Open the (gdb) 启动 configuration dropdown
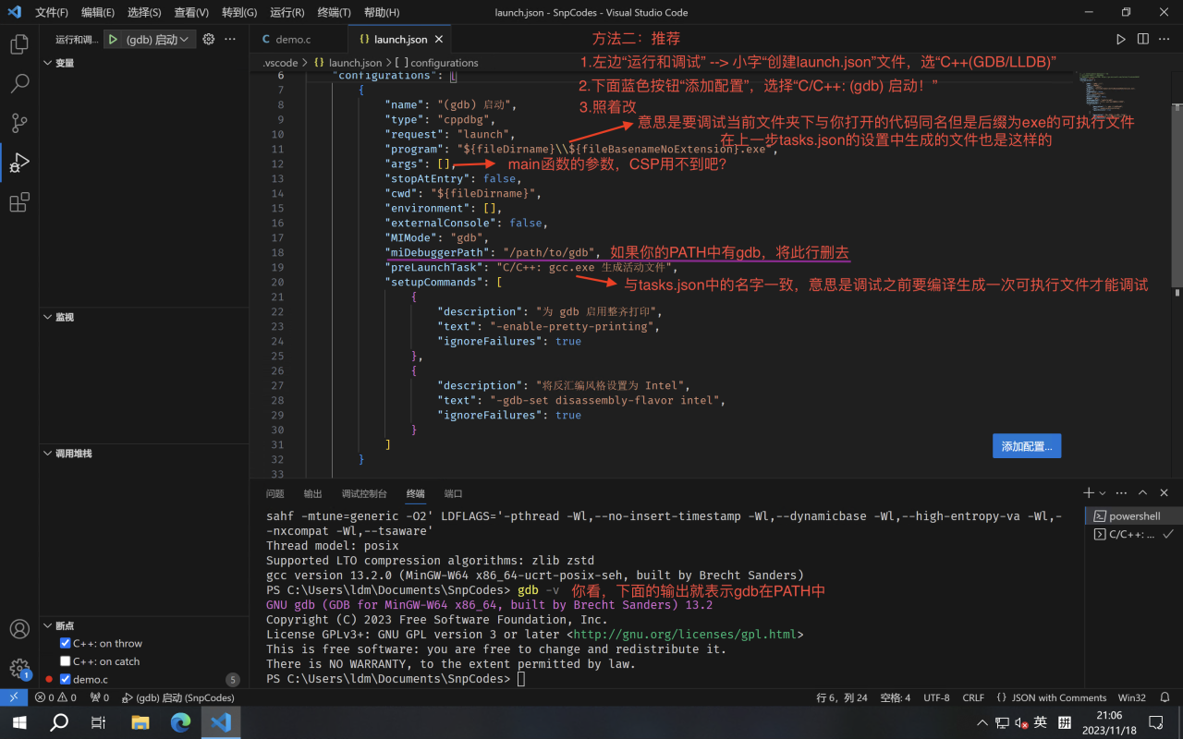The image size is (1183, 739). pos(158,40)
